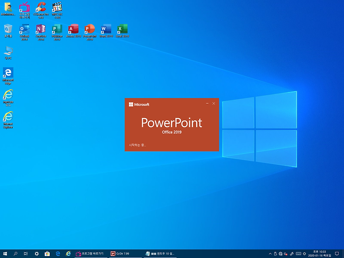Open the clock showing 10:33
This screenshot has height=258, width=344.
click(x=320, y=254)
